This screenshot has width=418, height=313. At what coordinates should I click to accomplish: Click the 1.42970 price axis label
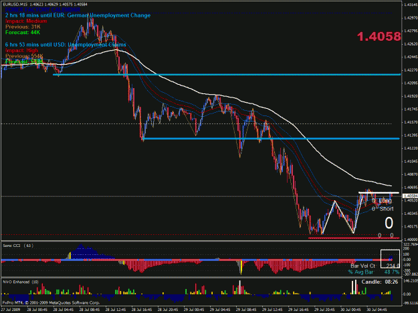point(411,18)
